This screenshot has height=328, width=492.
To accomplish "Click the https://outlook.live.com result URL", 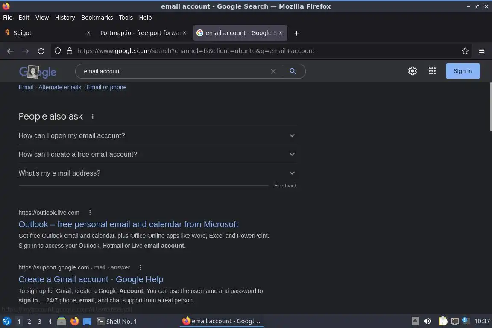I will point(49,213).
